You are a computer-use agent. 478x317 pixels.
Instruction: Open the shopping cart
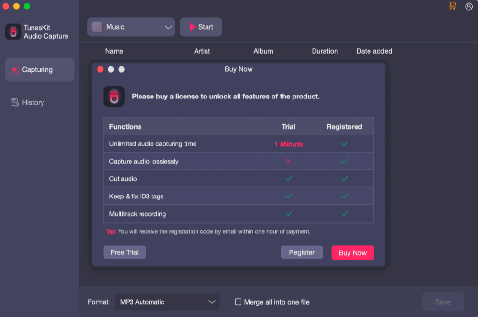pyautogui.click(x=452, y=6)
